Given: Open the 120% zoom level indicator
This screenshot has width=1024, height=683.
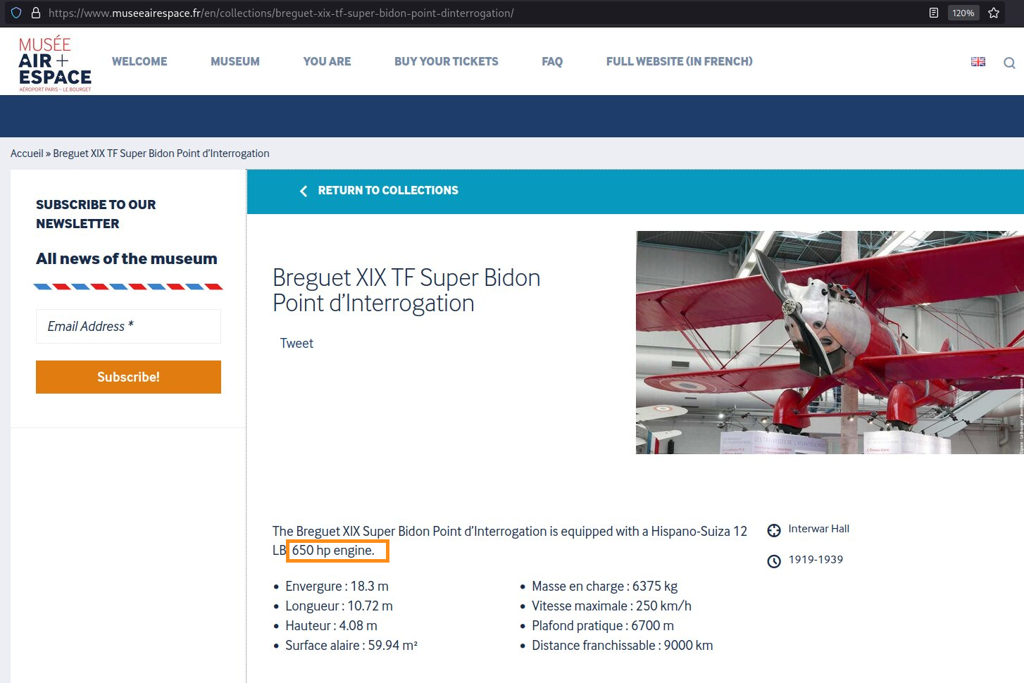Looking at the screenshot, I should [x=963, y=13].
